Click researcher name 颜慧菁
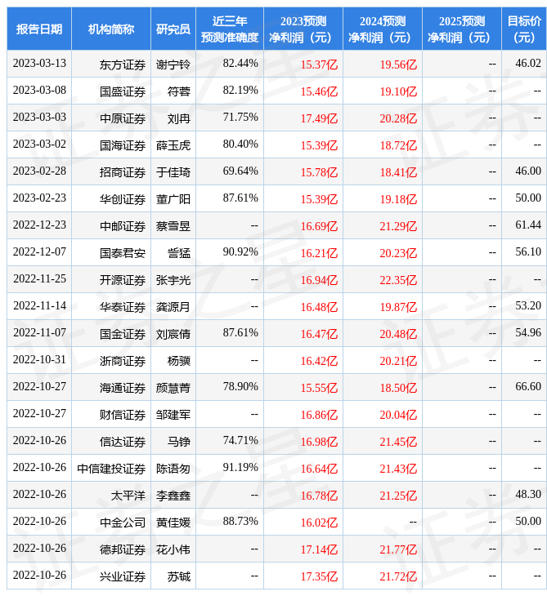Screen dimensions: 547x596 173,388
